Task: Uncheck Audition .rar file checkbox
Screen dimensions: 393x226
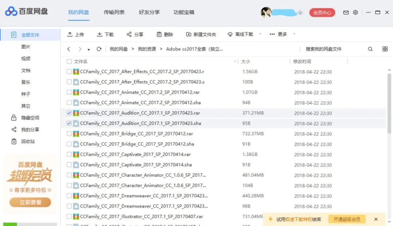Action: click(69, 113)
